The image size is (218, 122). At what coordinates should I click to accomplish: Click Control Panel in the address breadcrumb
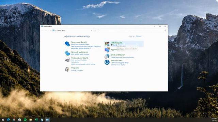click(x=61, y=30)
